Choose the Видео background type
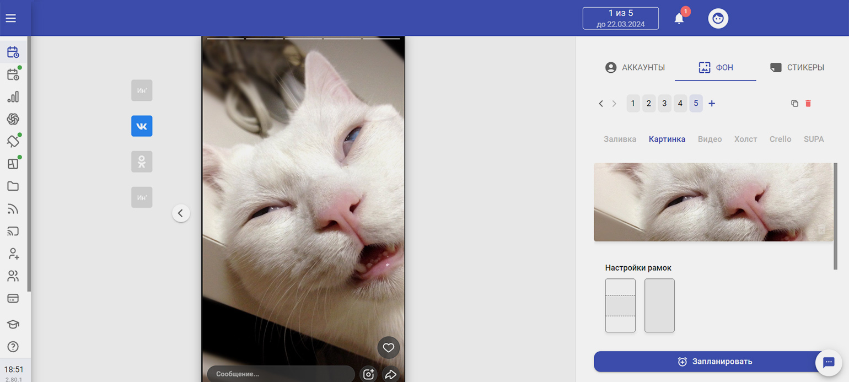This screenshot has height=382, width=849. [x=710, y=139]
